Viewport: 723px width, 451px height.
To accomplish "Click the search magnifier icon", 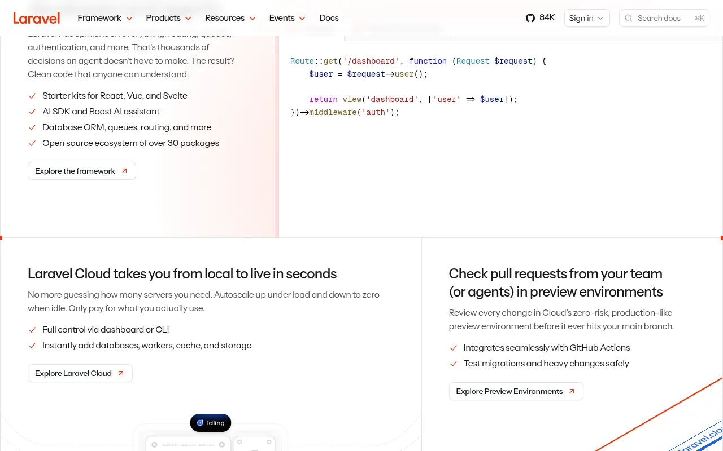I will [629, 18].
